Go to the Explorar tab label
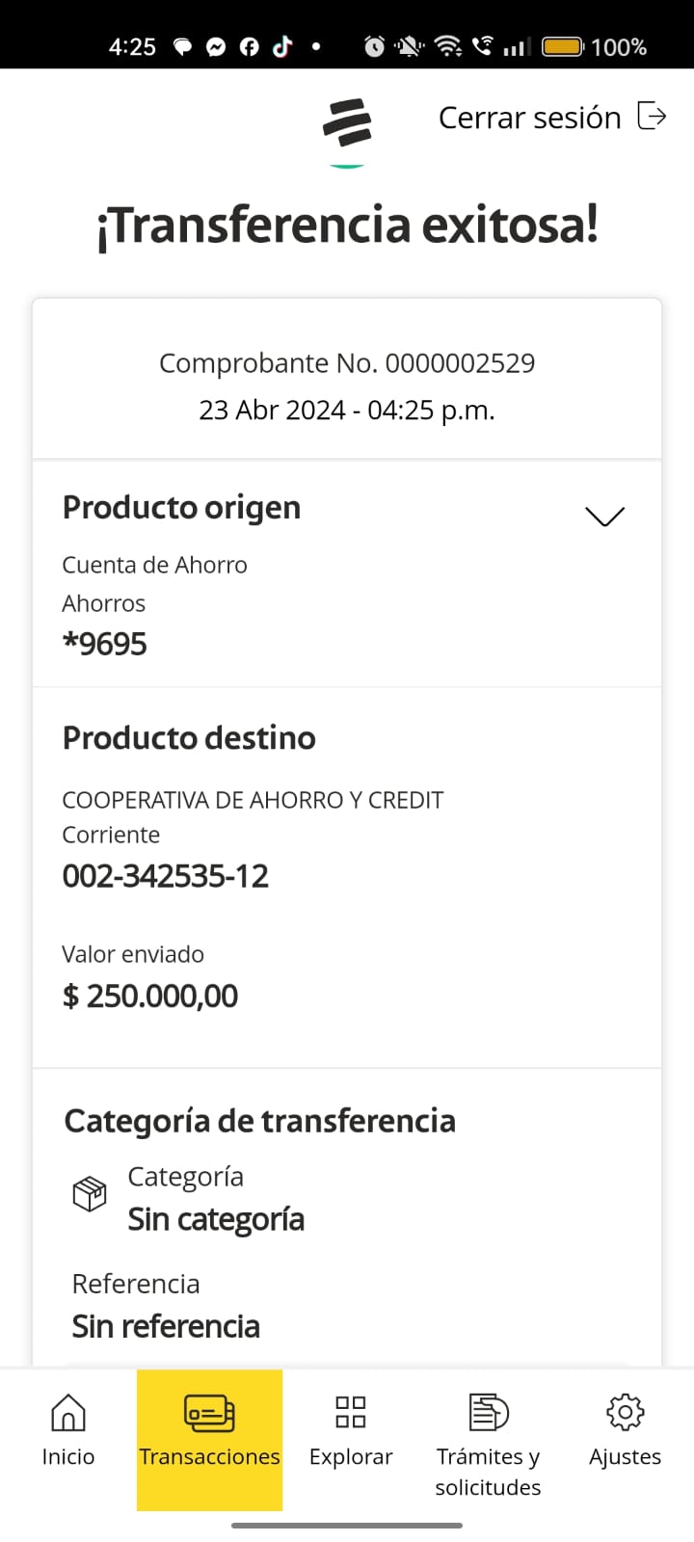This screenshot has width=694, height=1542. tap(350, 1456)
